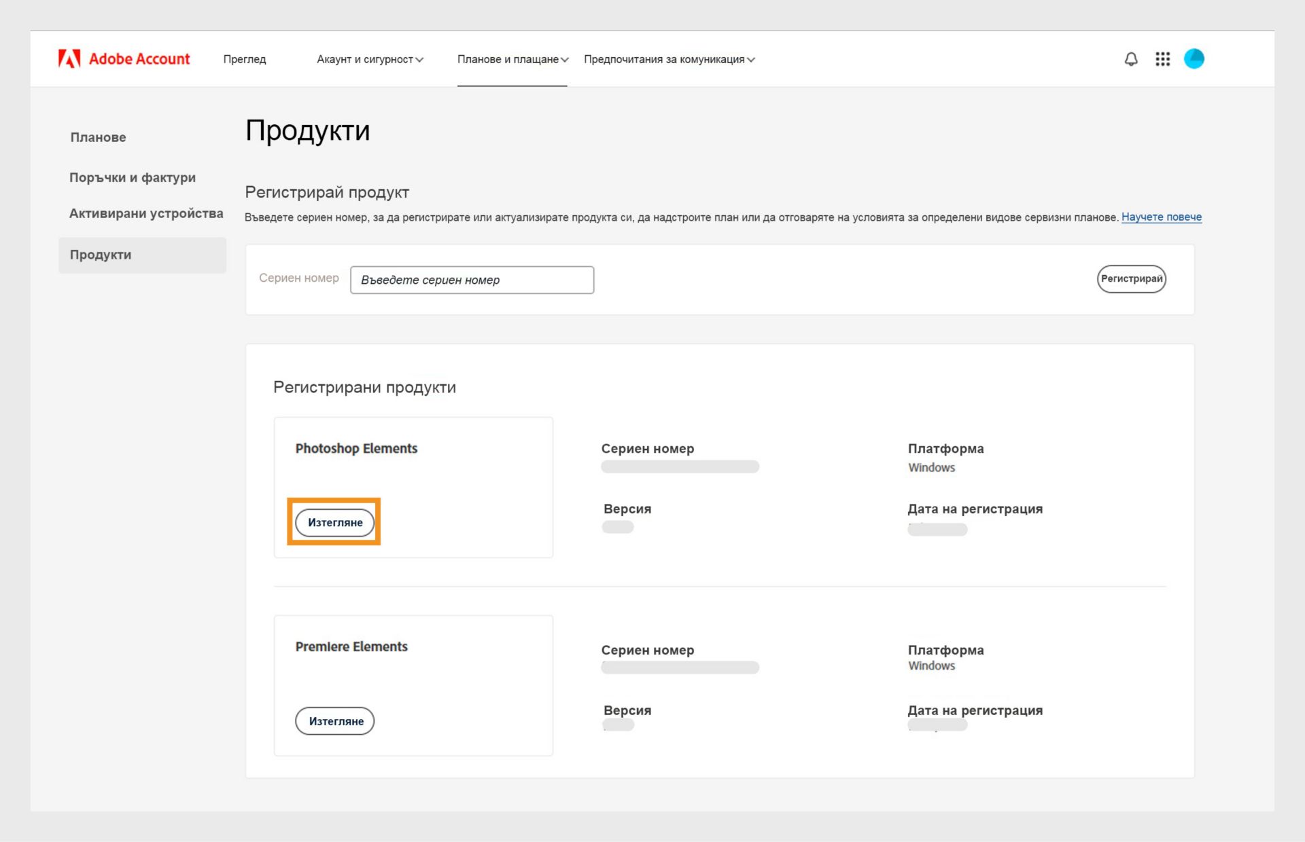This screenshot has height=842, width=1305.
Task: Click the Photoshop Elements product card
Action: point(413,487)
